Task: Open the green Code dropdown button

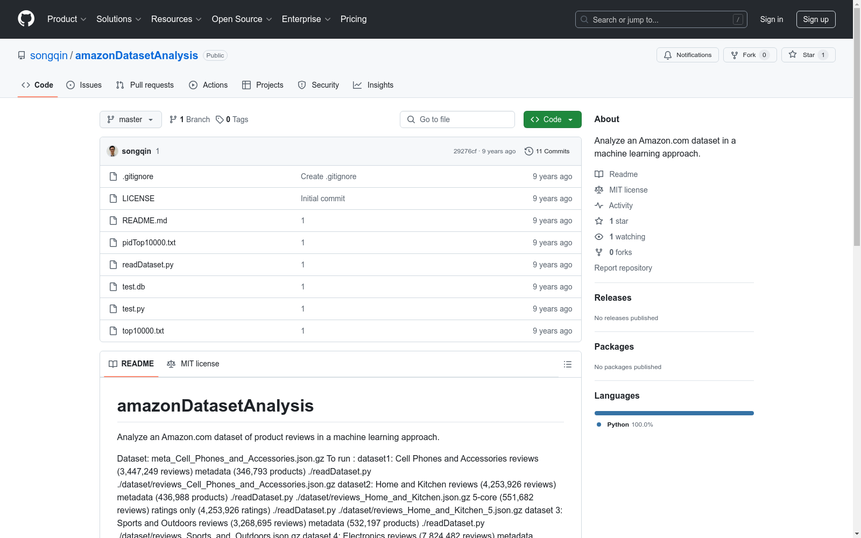Action: (553, 119)
